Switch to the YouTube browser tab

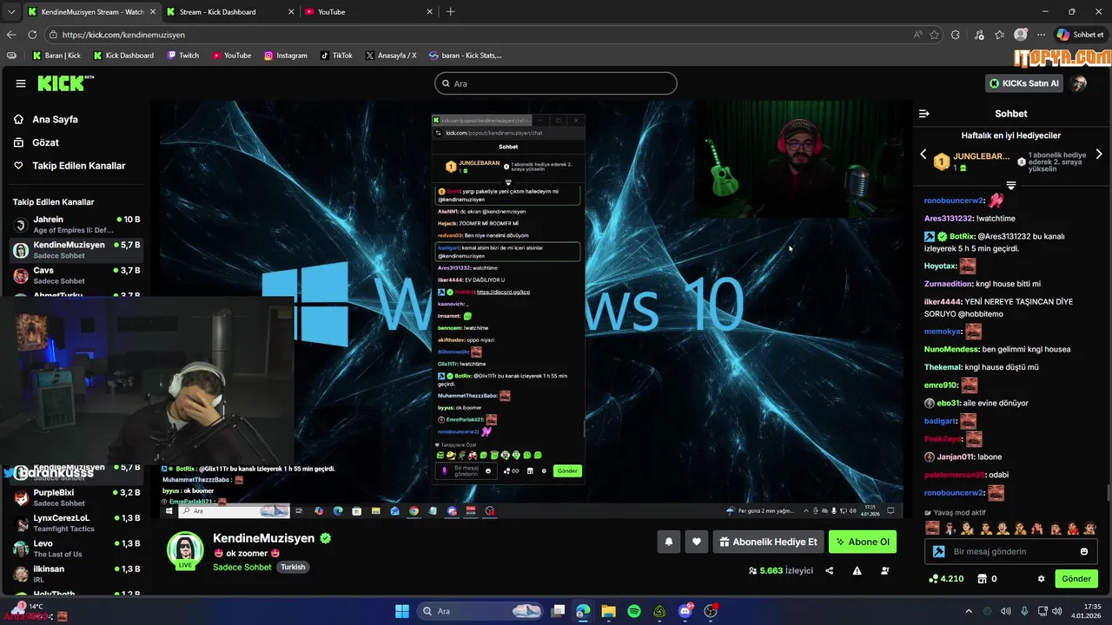click(x=368, y=11)
